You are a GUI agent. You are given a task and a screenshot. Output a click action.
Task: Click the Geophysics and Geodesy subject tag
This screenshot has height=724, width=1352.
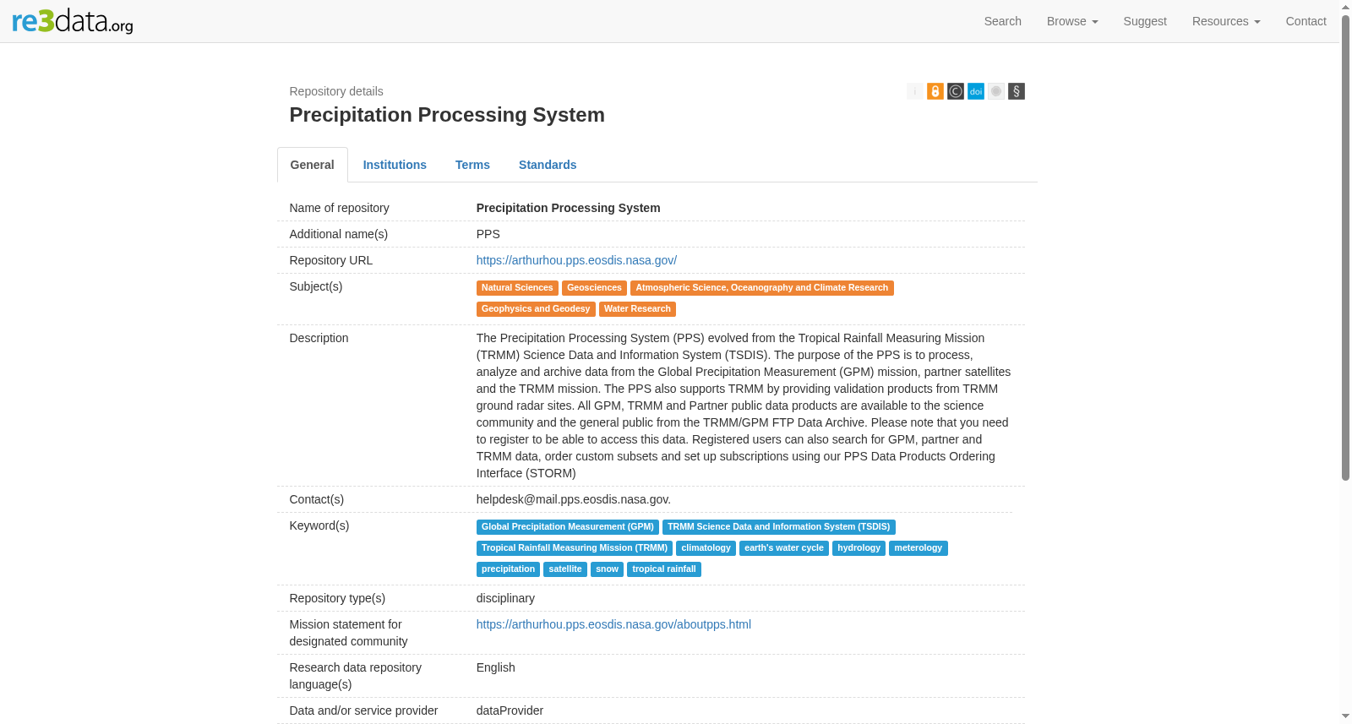[536, 309]
